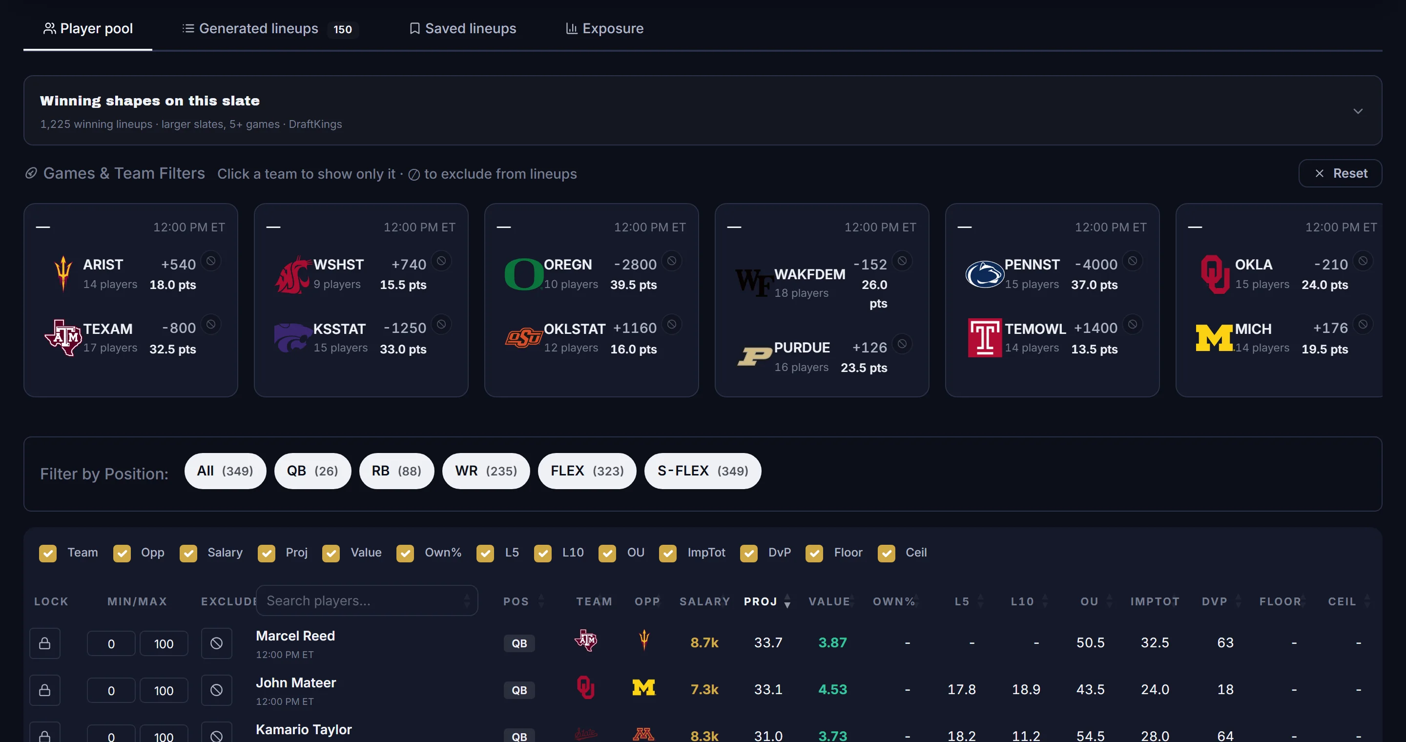Exclude KSSTAT team from lineups

(x=441, y=325)
